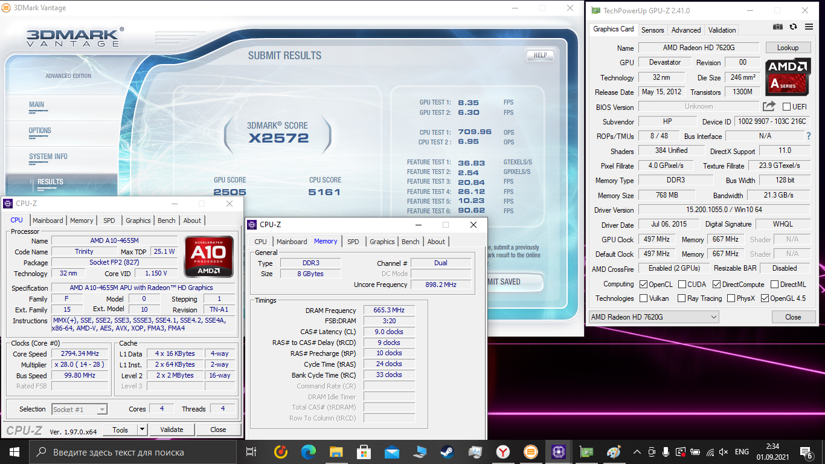Switch to GPU-Z via green card taskbar icon
The width and height of the screenshot is (825, 464).
(x=586, y=452)
